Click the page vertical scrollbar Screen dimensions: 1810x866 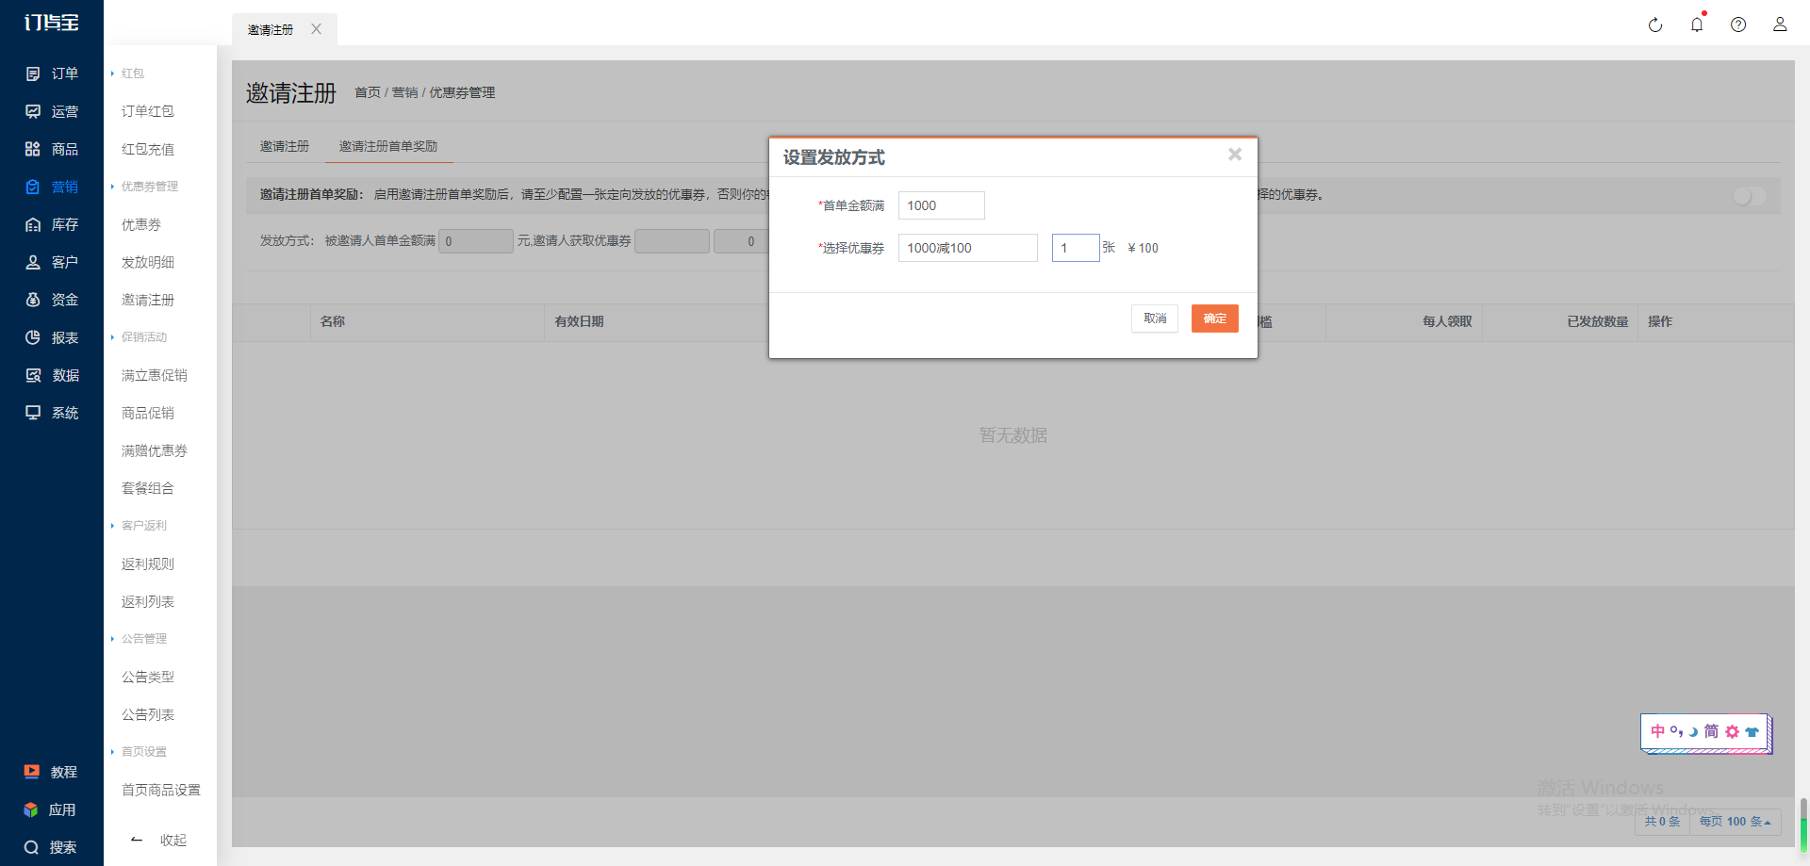[x=1803, y=825]
